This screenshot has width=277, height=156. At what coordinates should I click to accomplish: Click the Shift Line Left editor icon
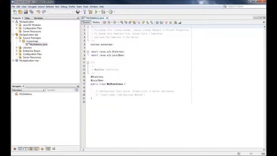coord(157,23)
